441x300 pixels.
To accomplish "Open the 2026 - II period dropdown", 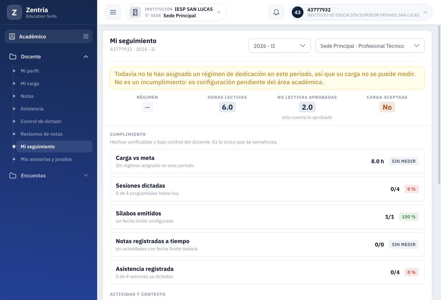I will [280, 46].
